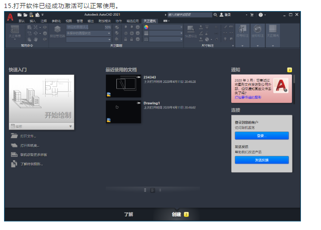This screenshot has width=321, height=230.
Task: Click the folder icon next to 打开文件
Action: (x=14, y=136)
